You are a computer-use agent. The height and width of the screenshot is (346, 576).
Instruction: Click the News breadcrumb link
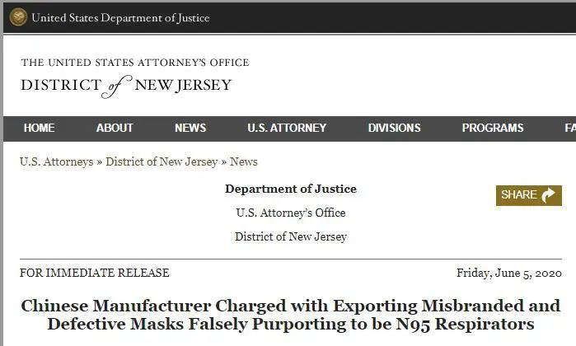click(244, 161)
